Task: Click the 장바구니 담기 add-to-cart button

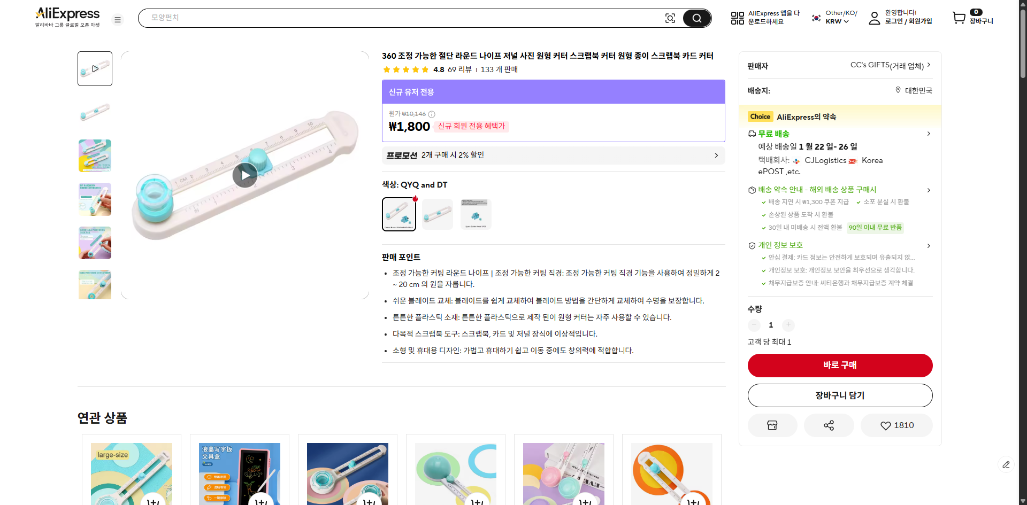Action: click(x=839, y=395)
